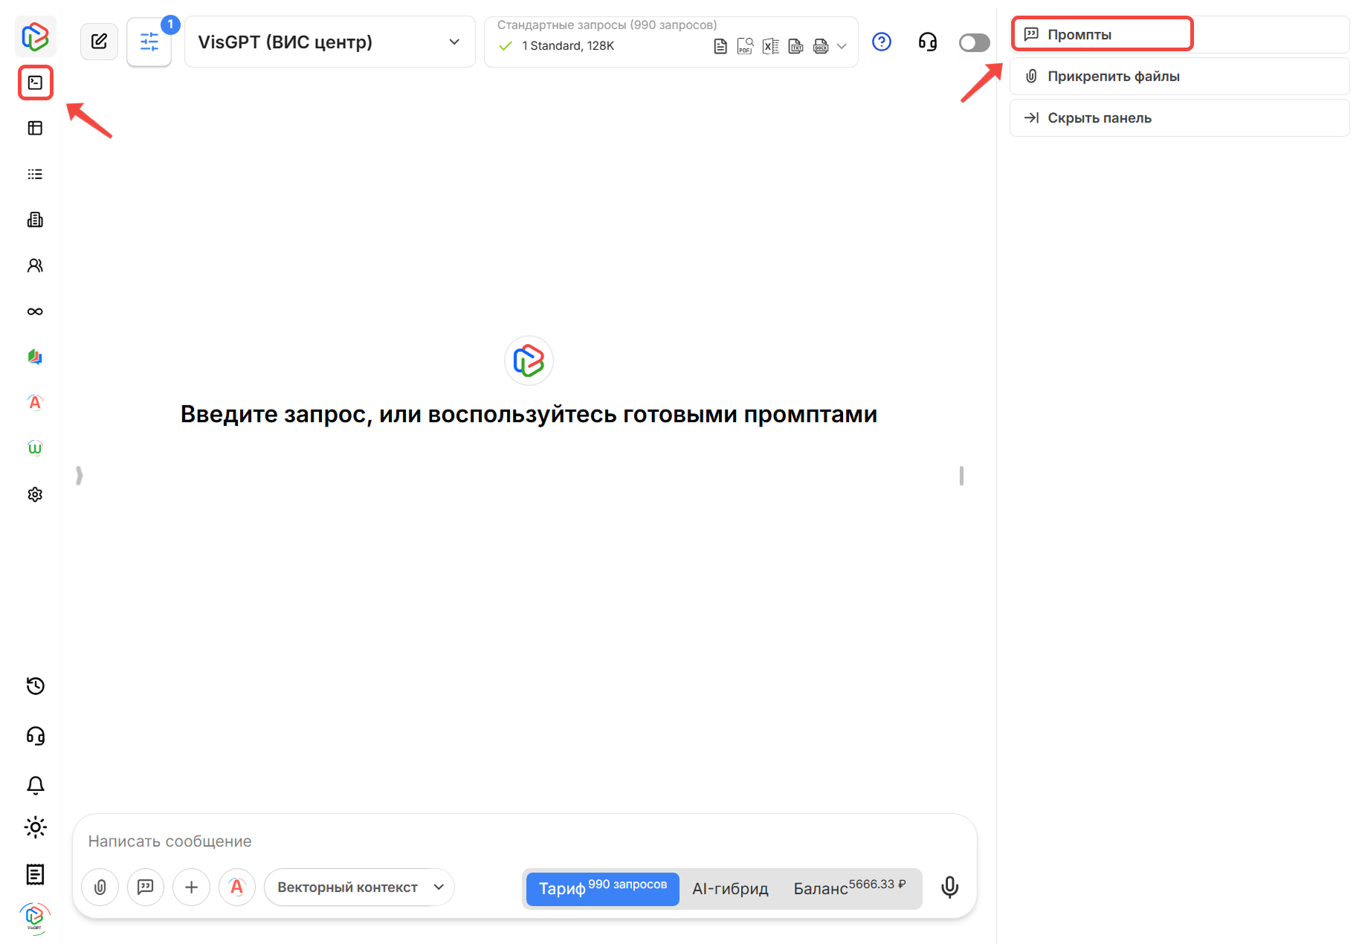Open the new chat compose icon
Viewport: 1362px width, 944px height.
(99, 42)
